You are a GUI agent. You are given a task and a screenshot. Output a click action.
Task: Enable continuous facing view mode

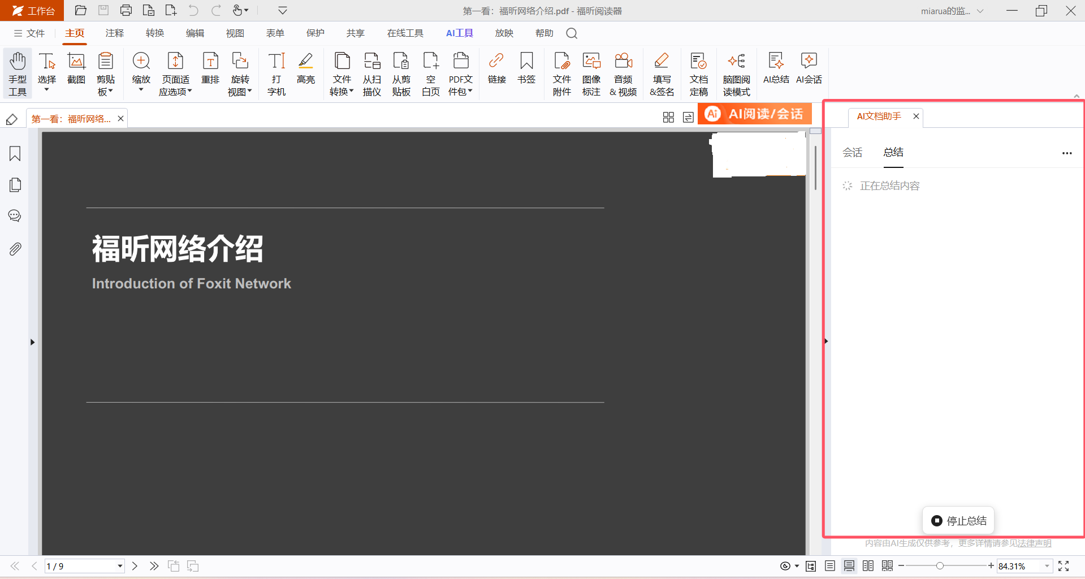(888, 566)
